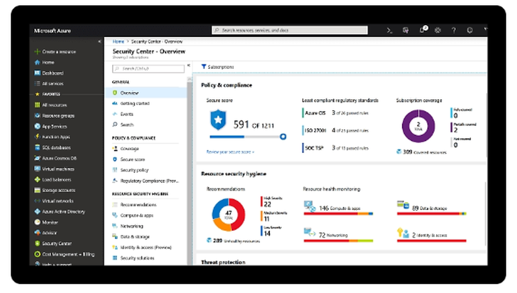
Task: Open Identity & access (Preview) menu item
Action: pos(142,248)
